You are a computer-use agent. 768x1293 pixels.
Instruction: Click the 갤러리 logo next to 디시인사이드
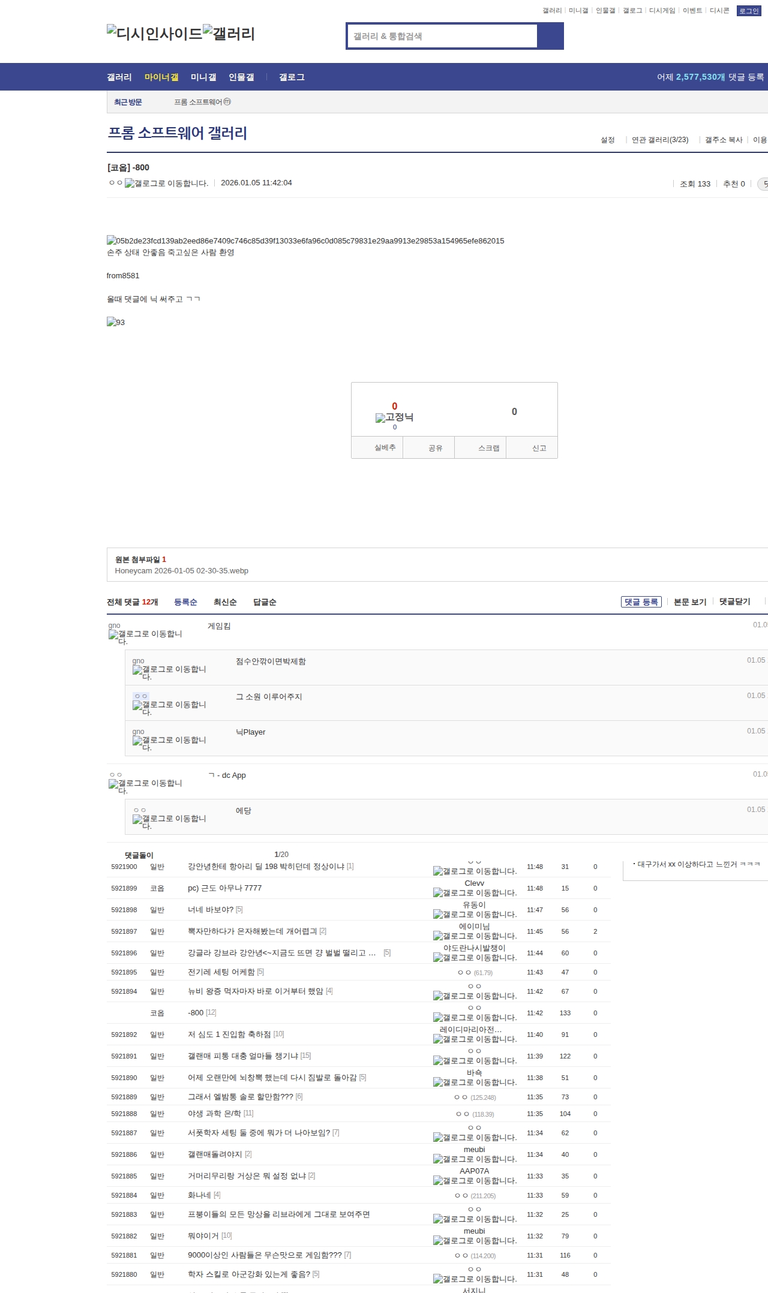click(229, 34)
